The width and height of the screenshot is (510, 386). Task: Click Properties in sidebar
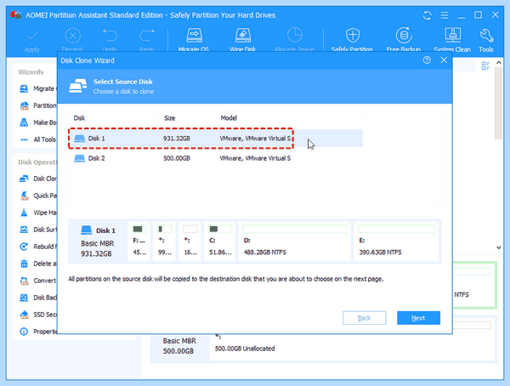[37, 332]
